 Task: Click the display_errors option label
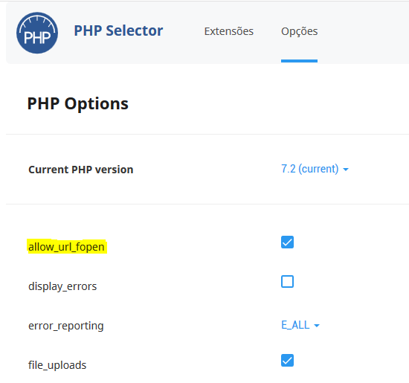coord(62,286)
